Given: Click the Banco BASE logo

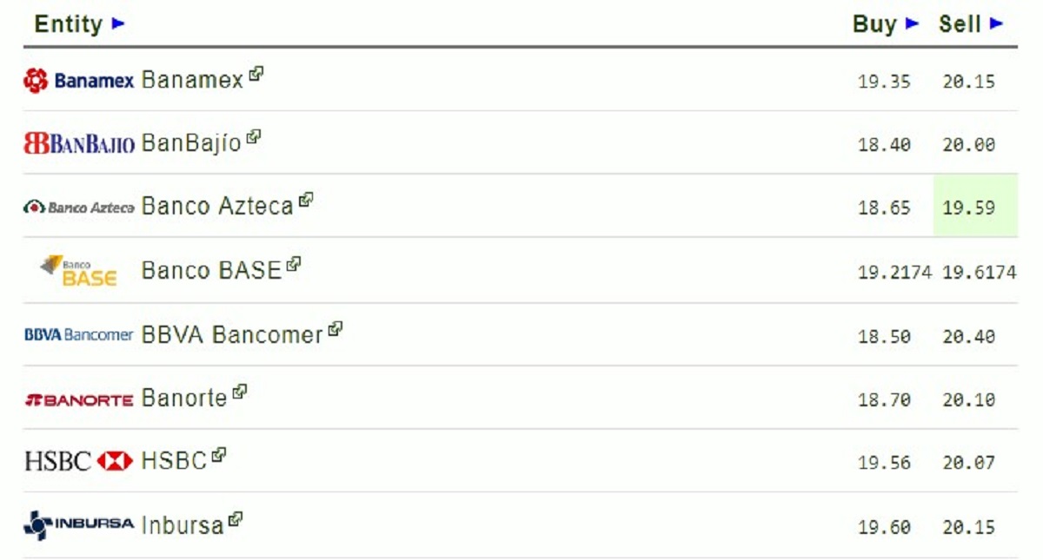Looking at the screenshot, I should click(x=78, y=270).
